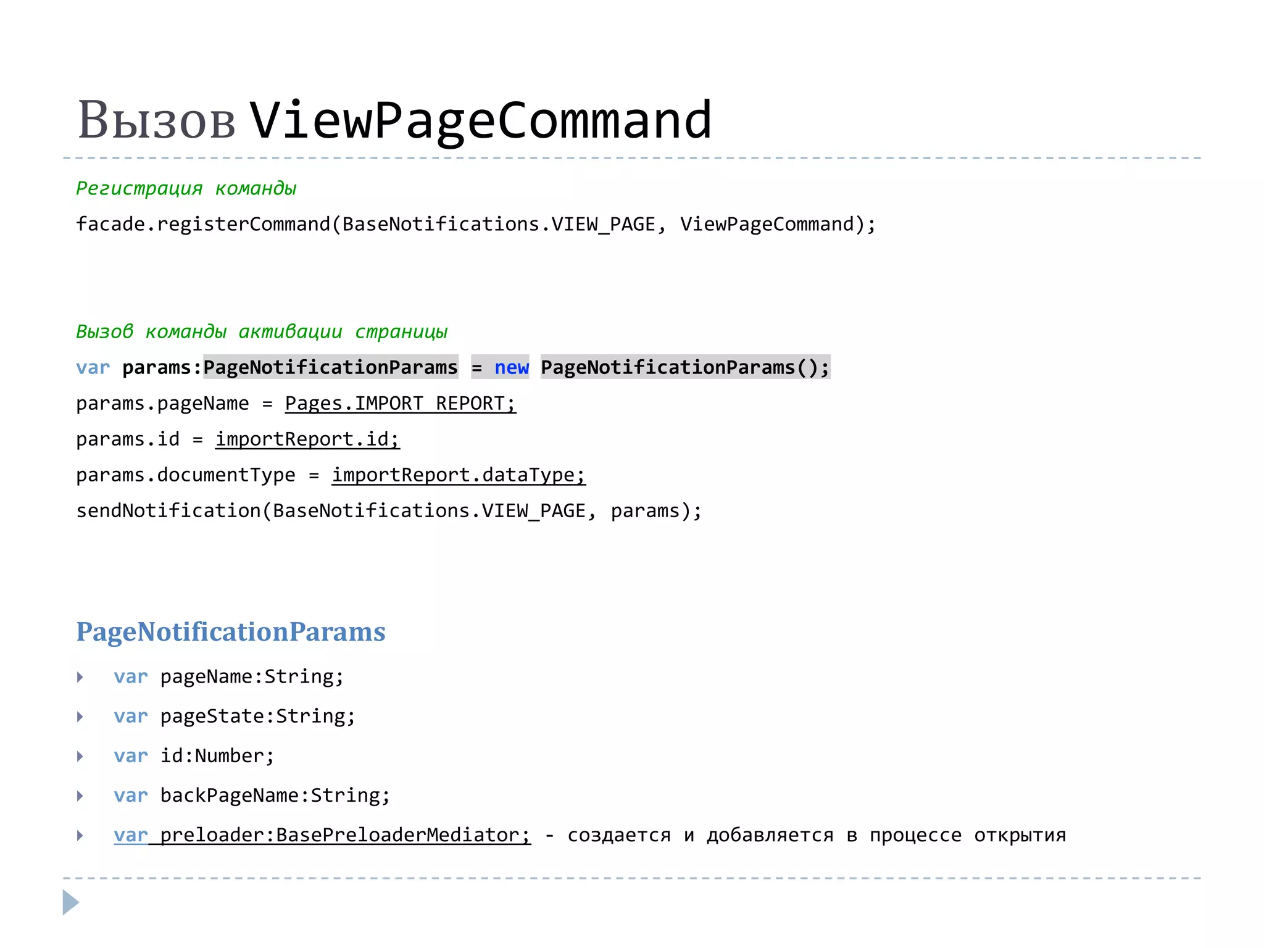Click the sendNotification code line
Image resolution: width=1264 pixels, height=948 pixels.
tap(389, 511)
